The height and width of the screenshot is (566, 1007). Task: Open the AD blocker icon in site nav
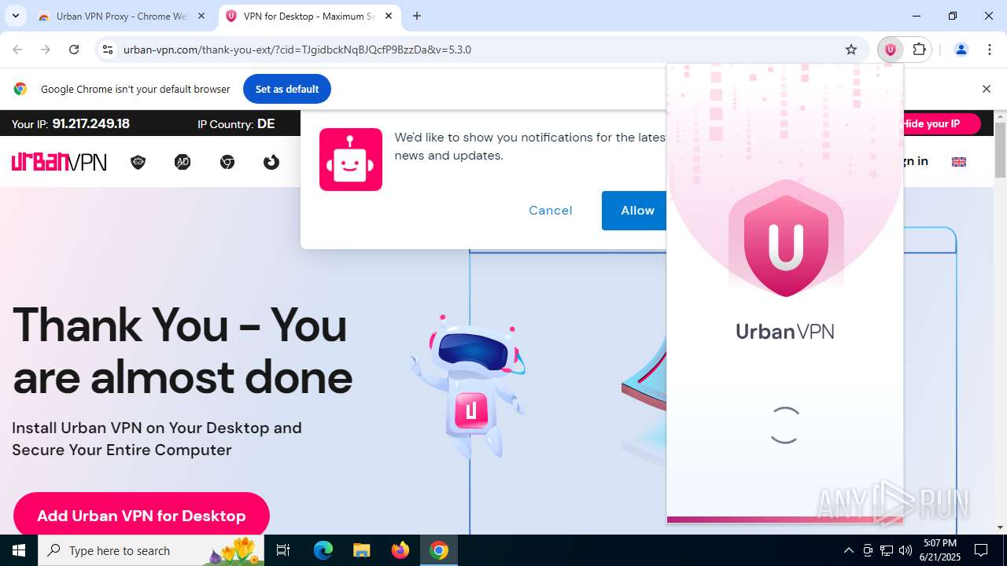point(183,162)
